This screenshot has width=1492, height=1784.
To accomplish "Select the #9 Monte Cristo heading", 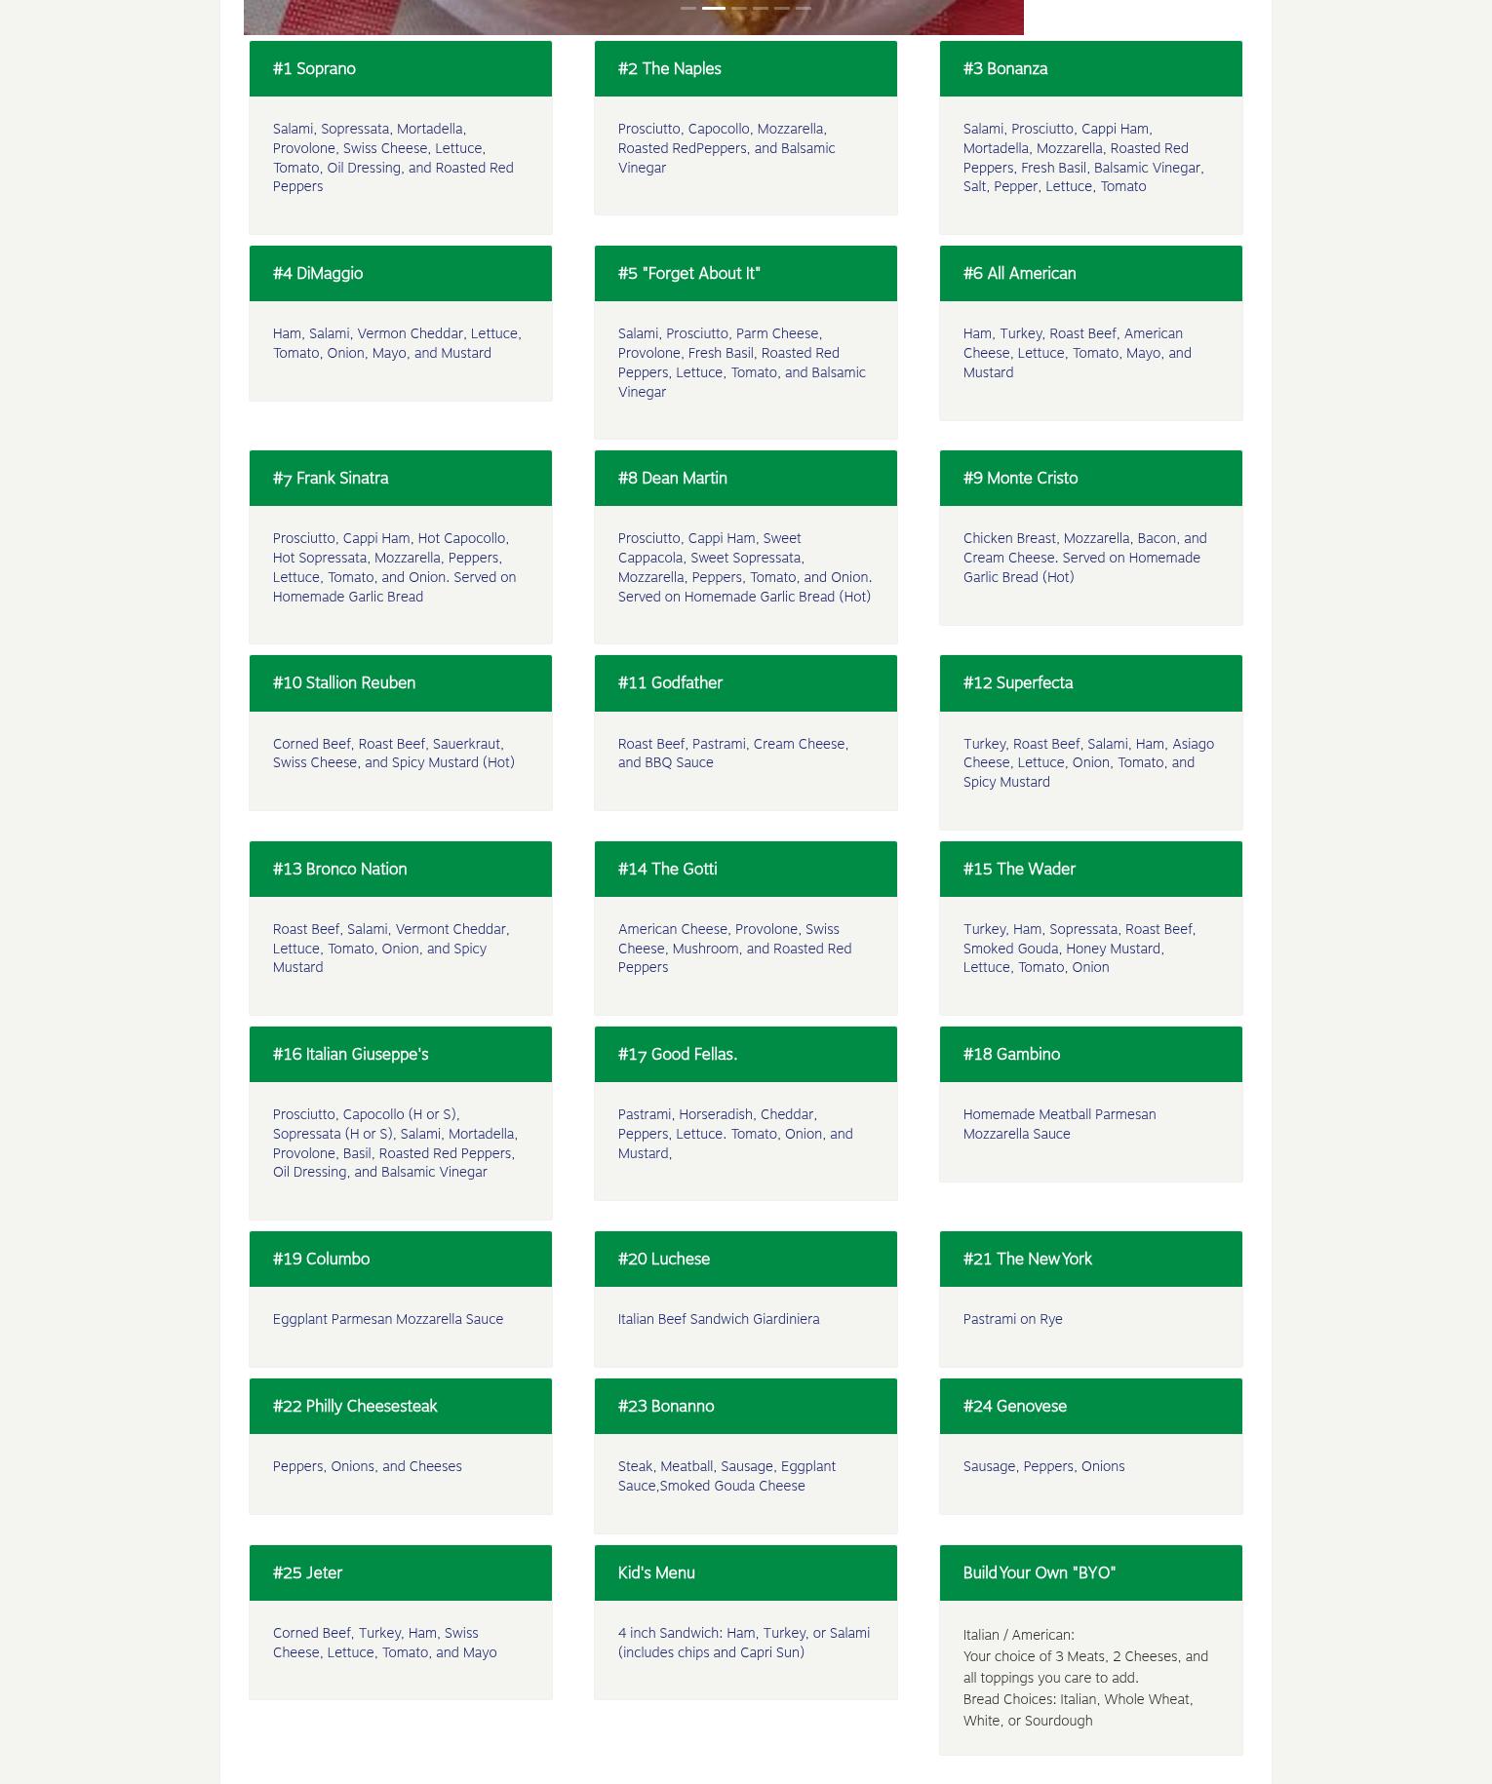I will 1090,478.
